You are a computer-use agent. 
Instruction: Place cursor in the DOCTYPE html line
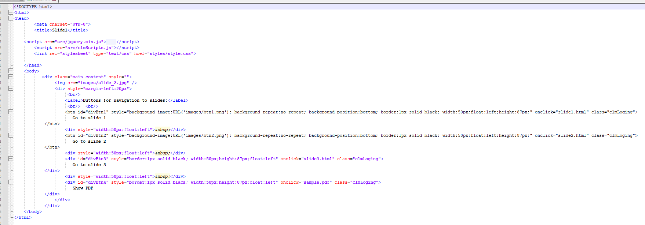(33, 7)
